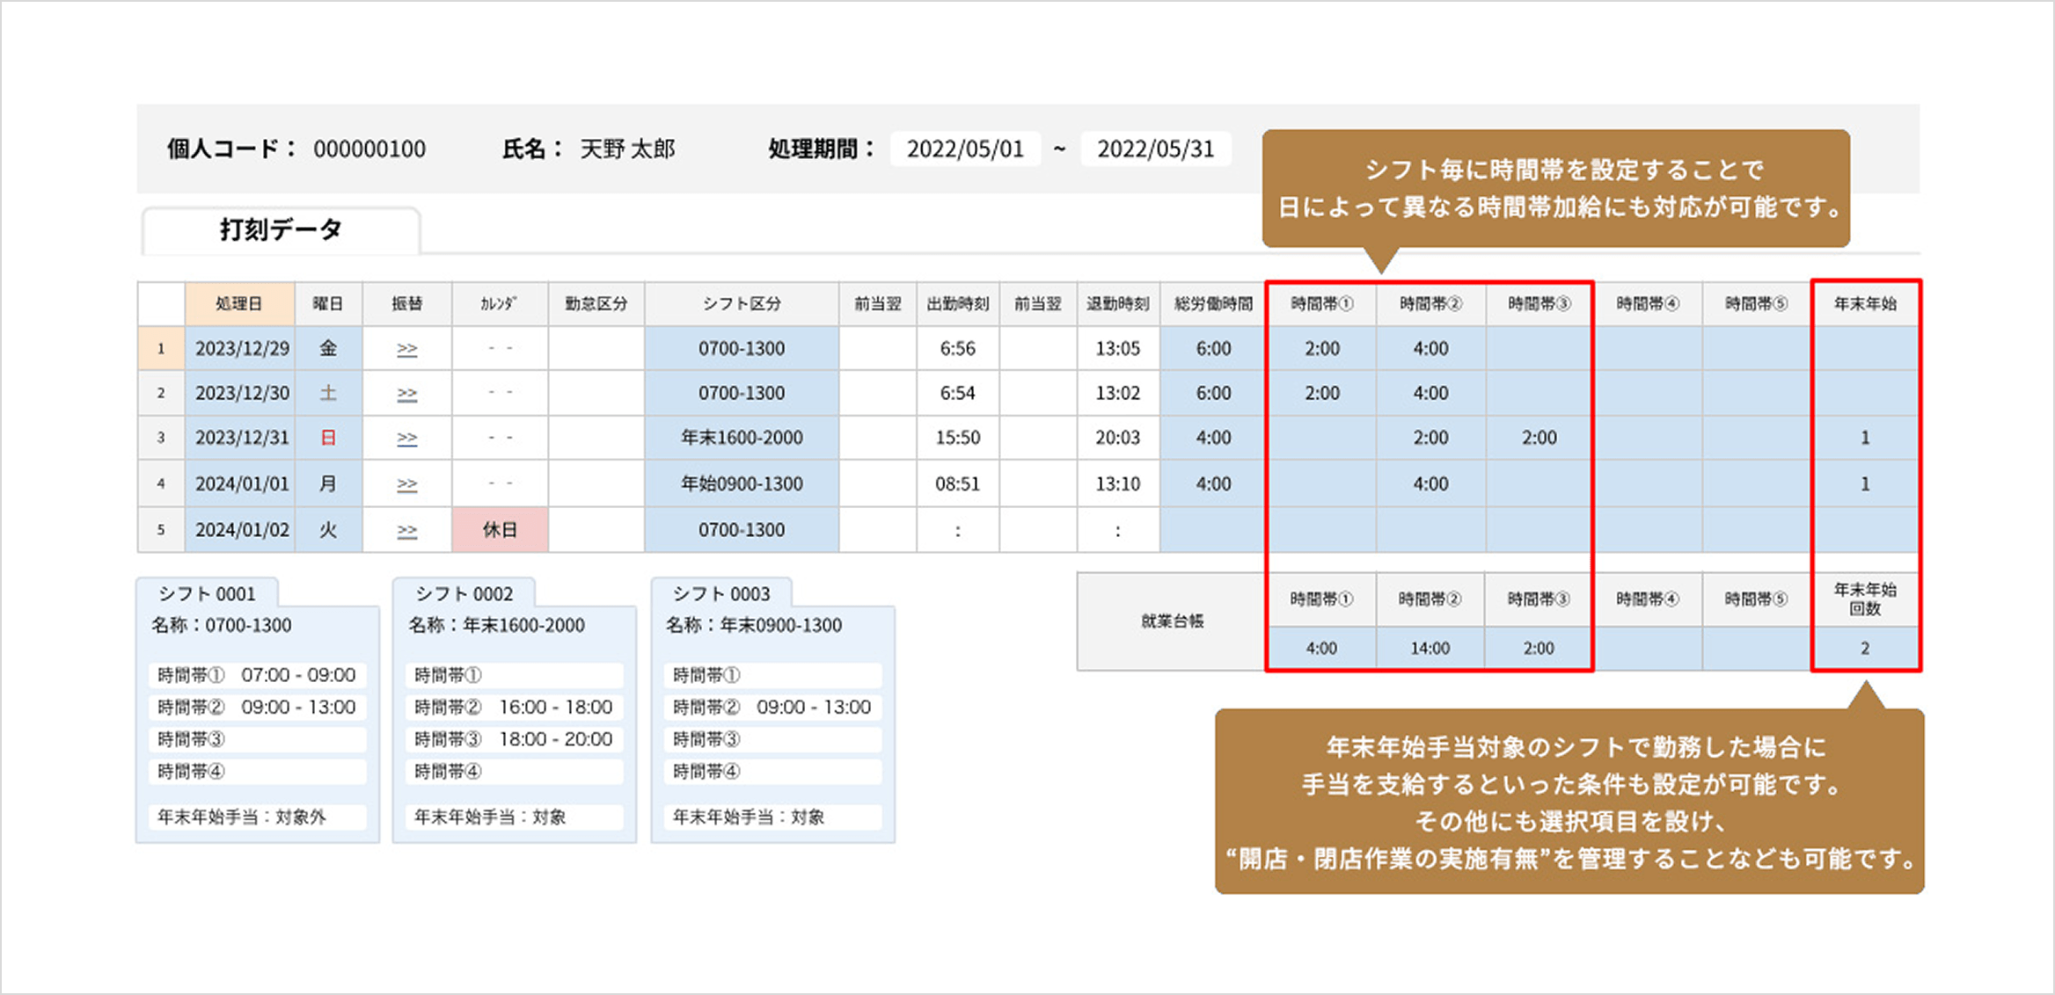2055x995 pixels.
Task: Select the 休日 calendar cell
Action: click(x=500, y=530)
